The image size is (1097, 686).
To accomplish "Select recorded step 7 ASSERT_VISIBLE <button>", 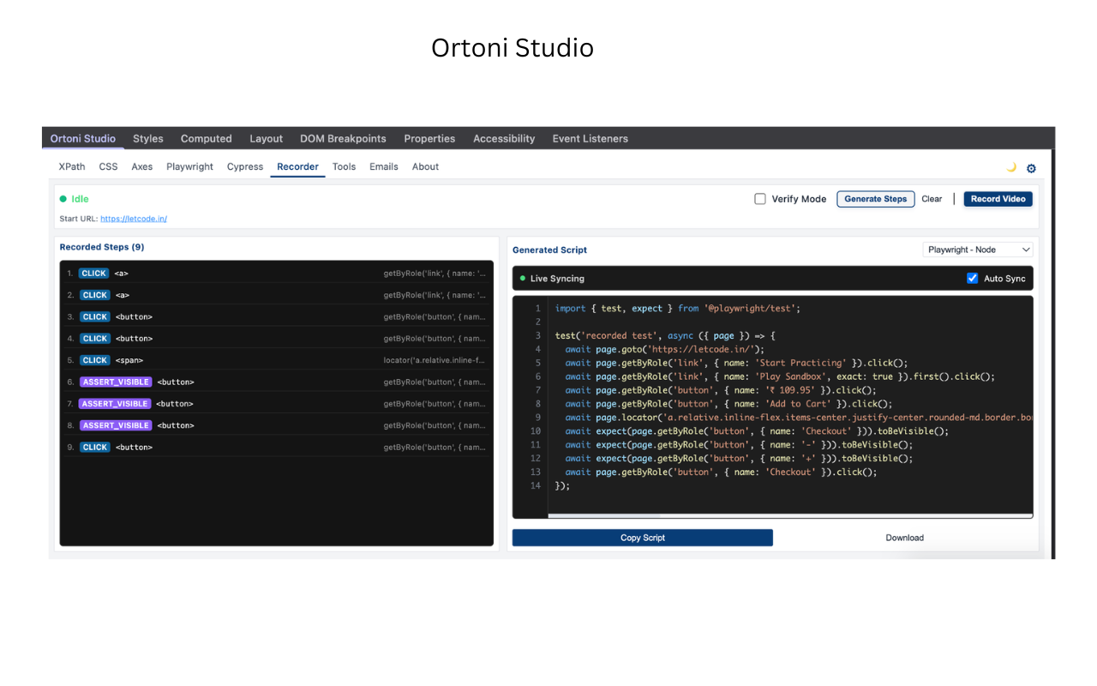I will 278,403.
